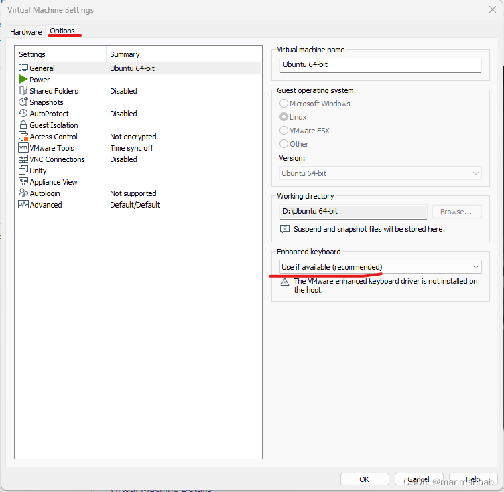Click the Cancel button
The image size is (504, 492).
(x=418, y=479)
